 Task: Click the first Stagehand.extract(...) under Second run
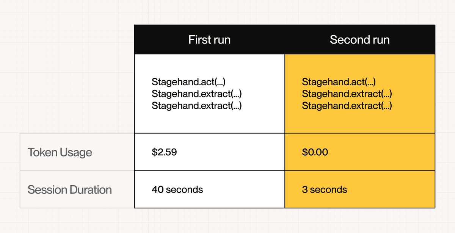coord(347,94)
